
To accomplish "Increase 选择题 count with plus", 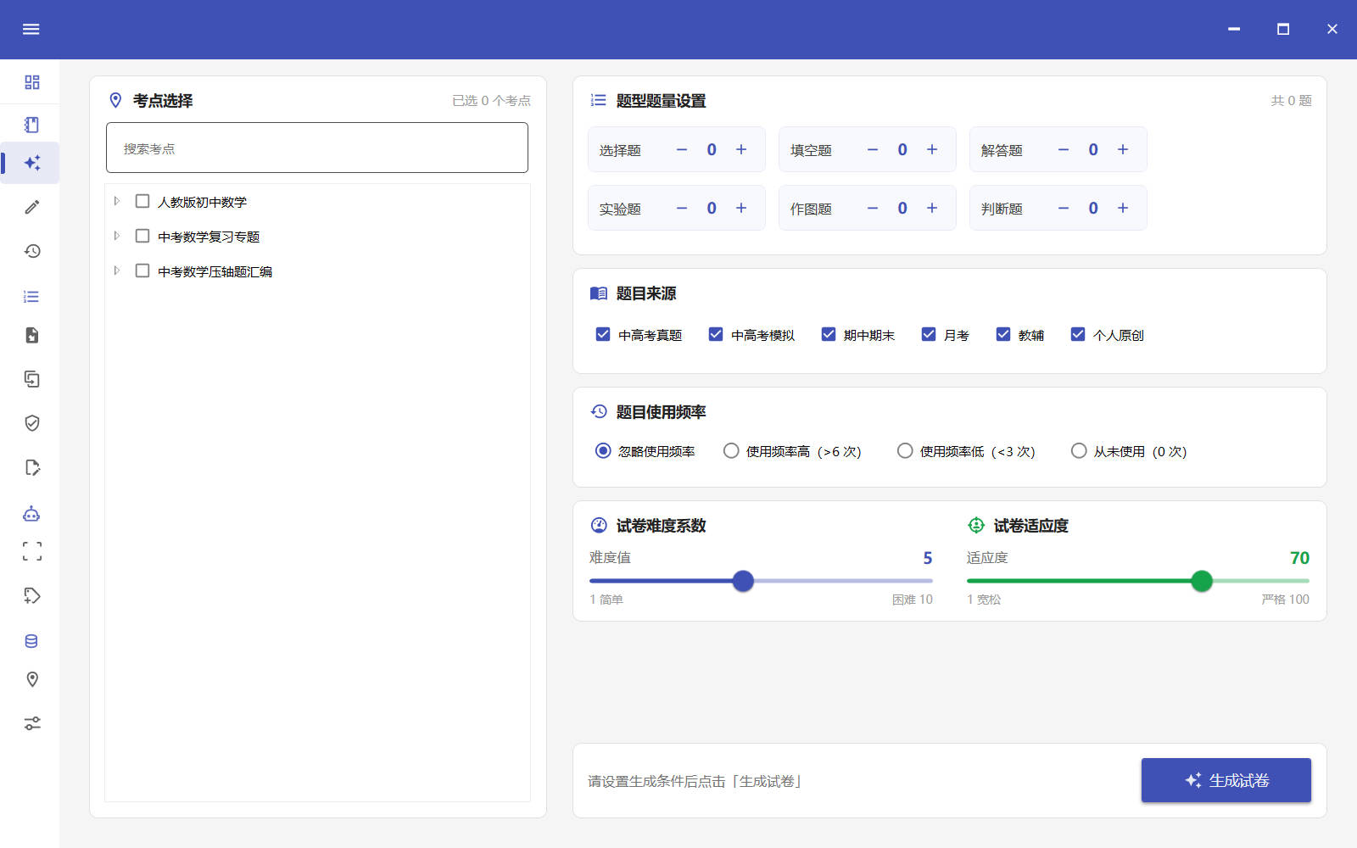I will tap(741, 149).
